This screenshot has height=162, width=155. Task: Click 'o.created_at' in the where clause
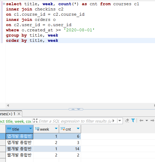pos(37,30)
